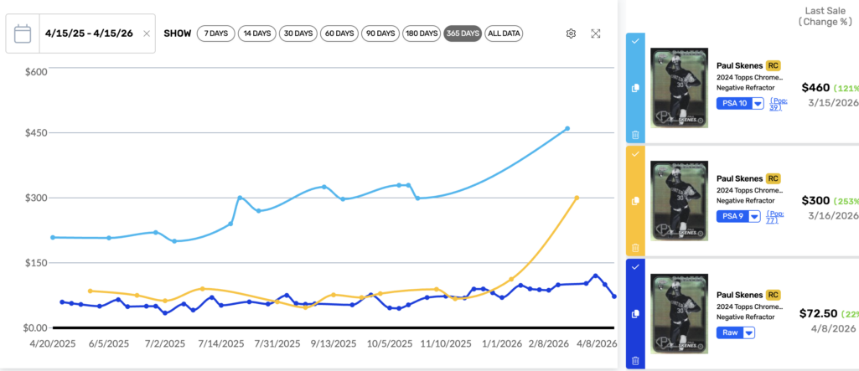Click the $300 PSA 9 last data point
Image resolution: width=859 pixels, height=371 pixels.
point(577,198)
